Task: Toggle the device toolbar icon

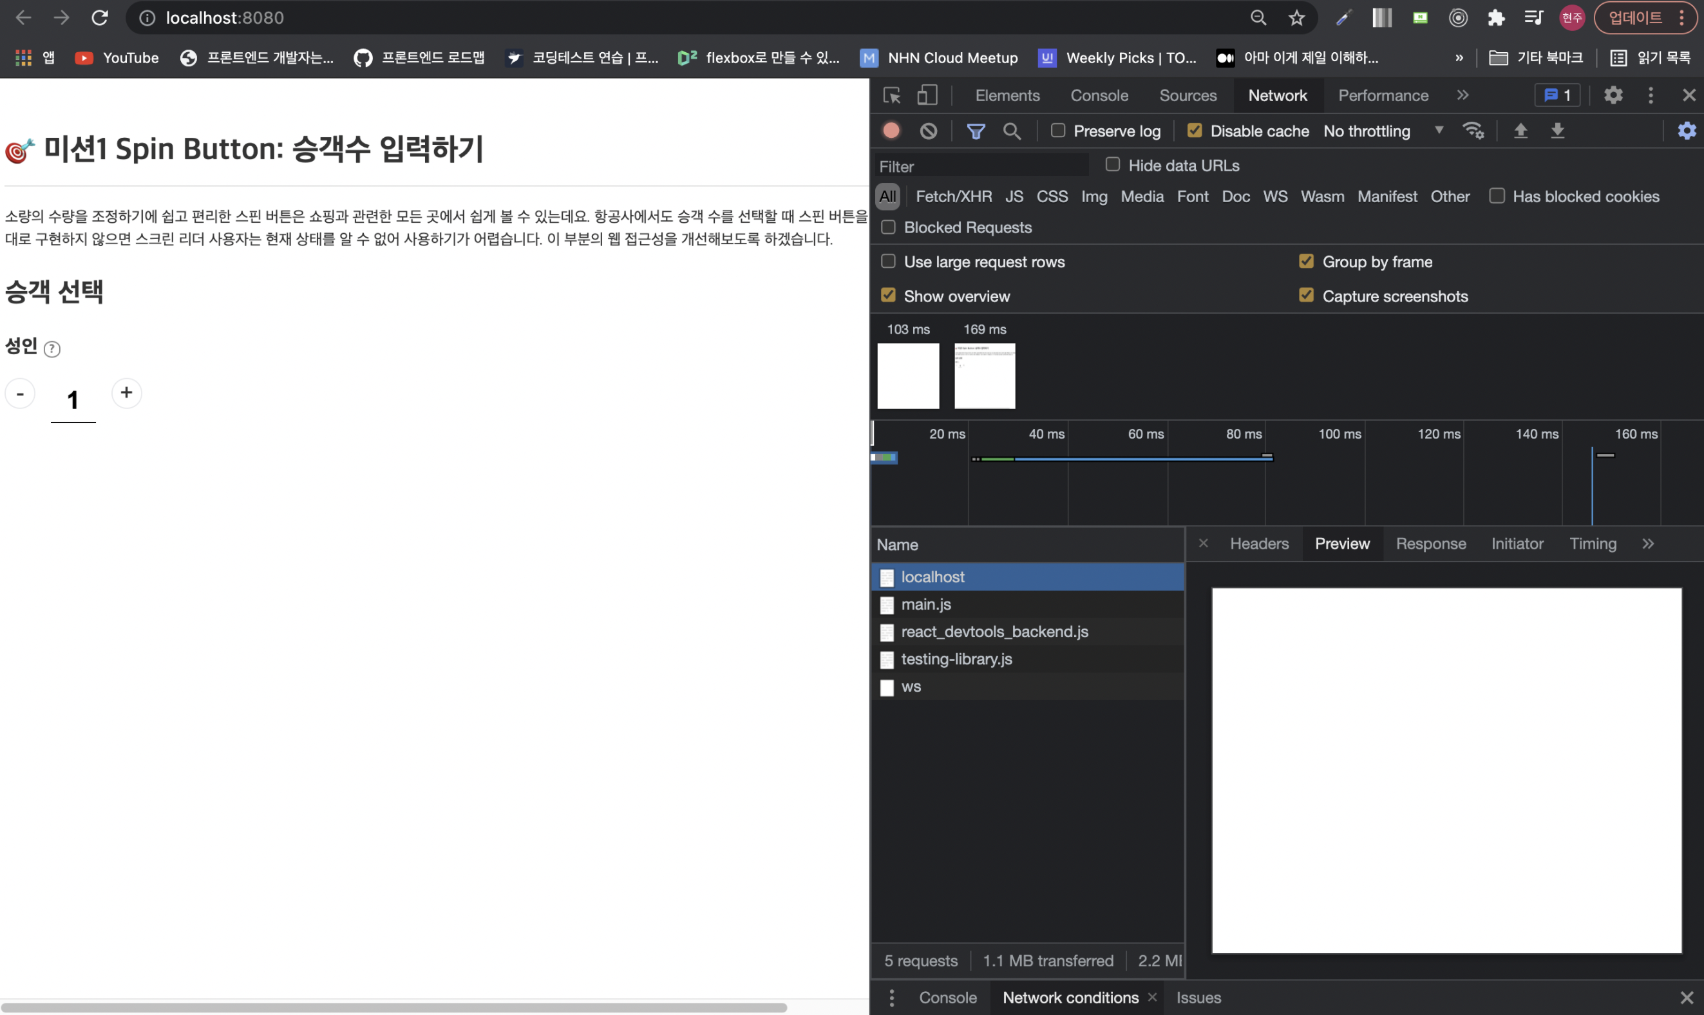Action: [x=927, y=95]
